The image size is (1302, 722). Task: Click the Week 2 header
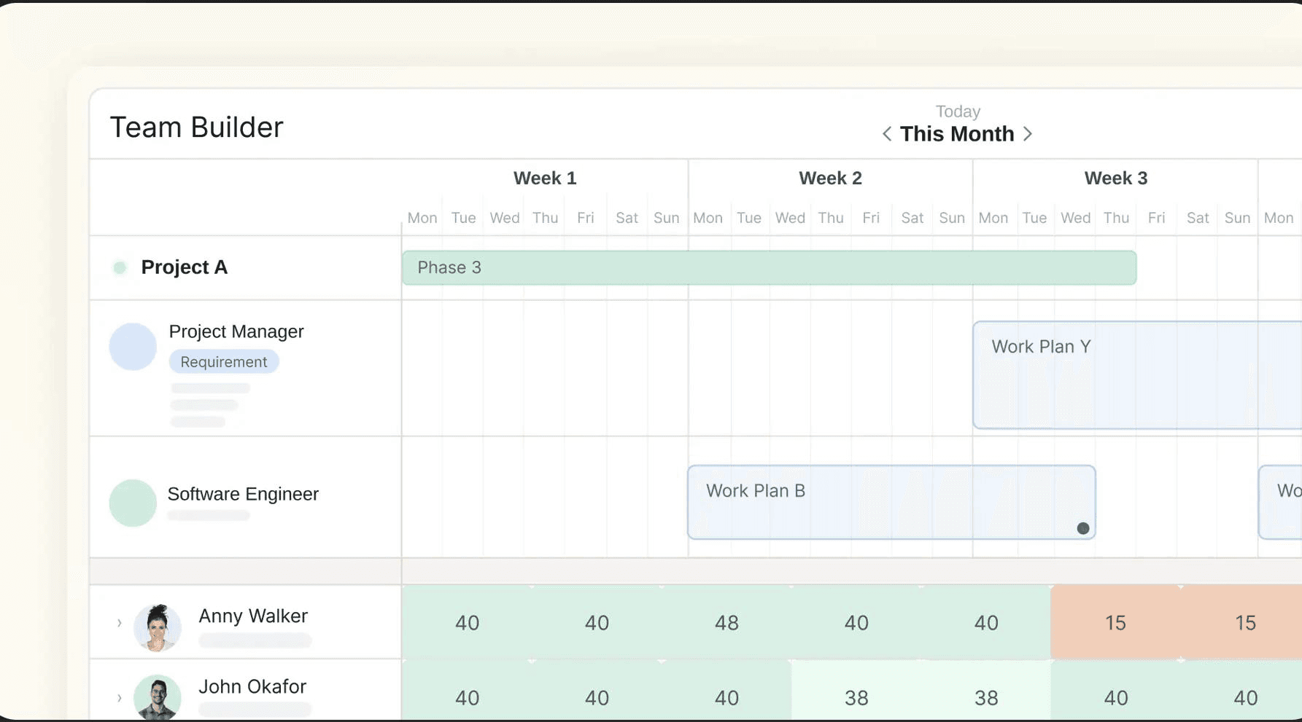point(830,178)
